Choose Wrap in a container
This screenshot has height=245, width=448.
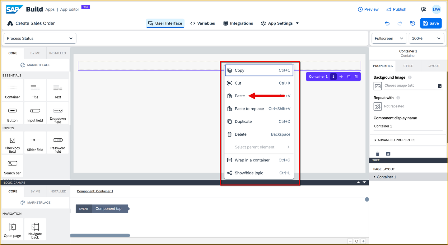259,160
